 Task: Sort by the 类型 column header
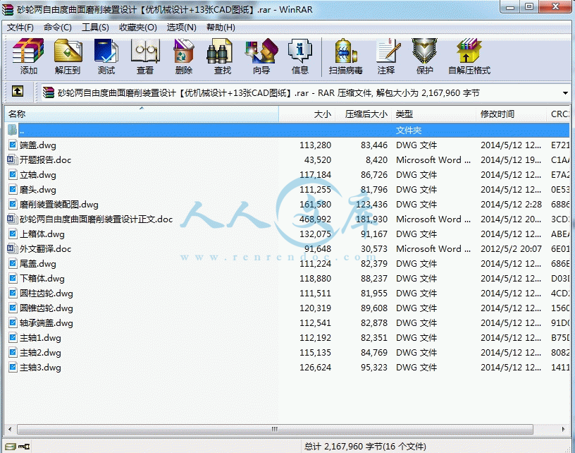tap(434, 114)
